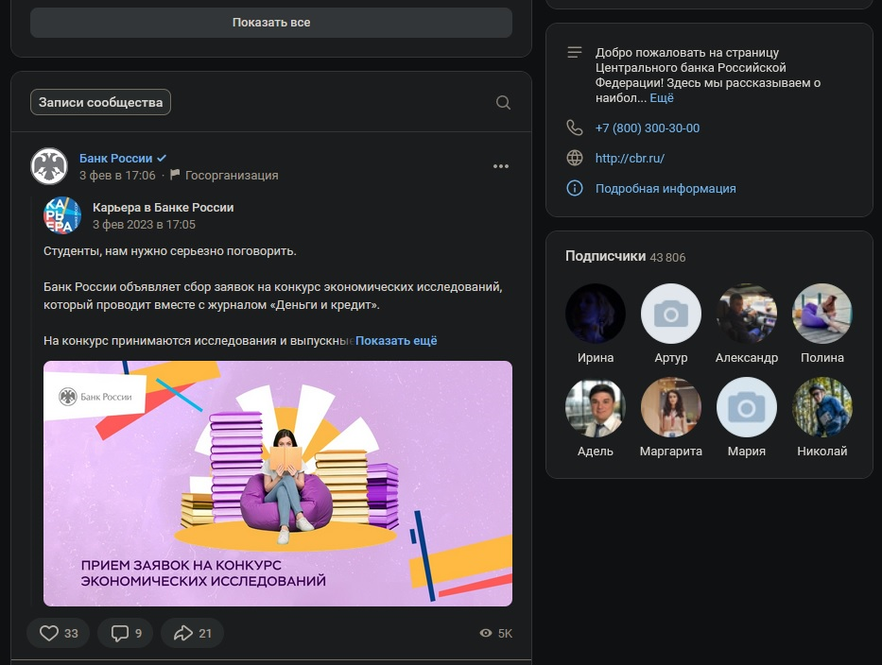Expand the description via the Ещё link
The height and width of the screenshot is (665, 882).
point(662,98)
